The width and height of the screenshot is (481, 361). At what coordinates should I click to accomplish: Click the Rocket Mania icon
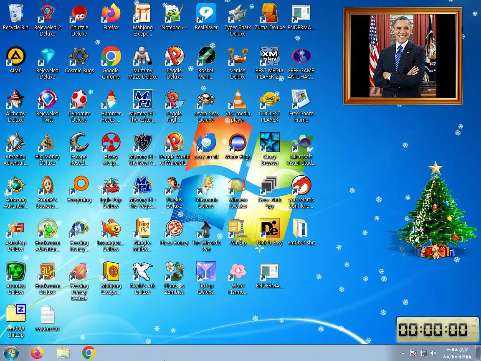tap(206, 63)
